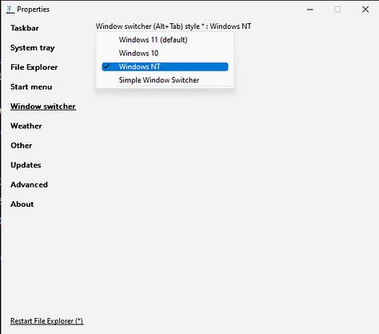Image resolution: width=379 pixels, height=334 pixels.
Task: Choose Windows 11 (default) switcher style
Action: [x=165, y=40]
